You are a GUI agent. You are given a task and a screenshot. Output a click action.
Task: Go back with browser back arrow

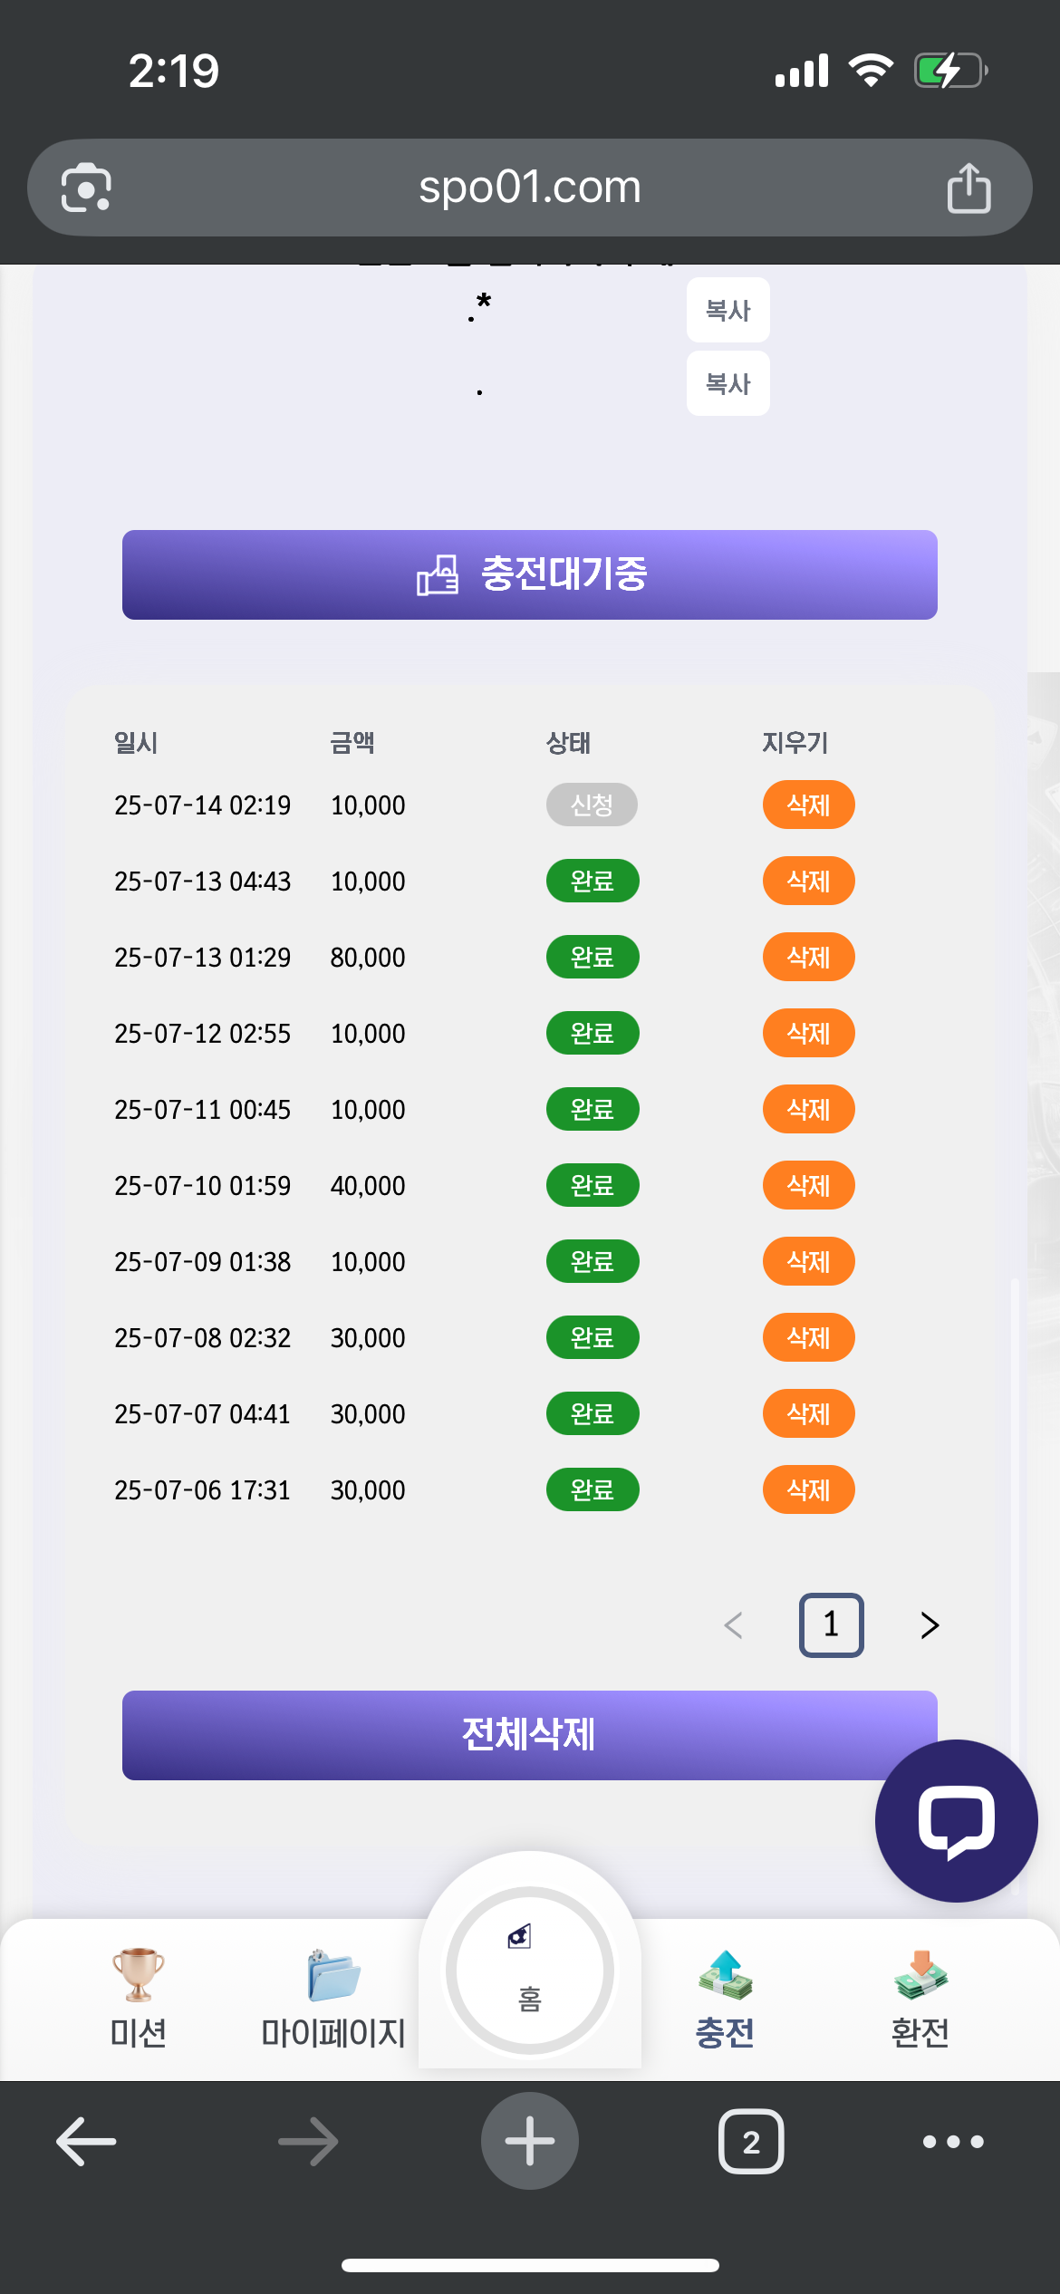[x=86, y=2142]
